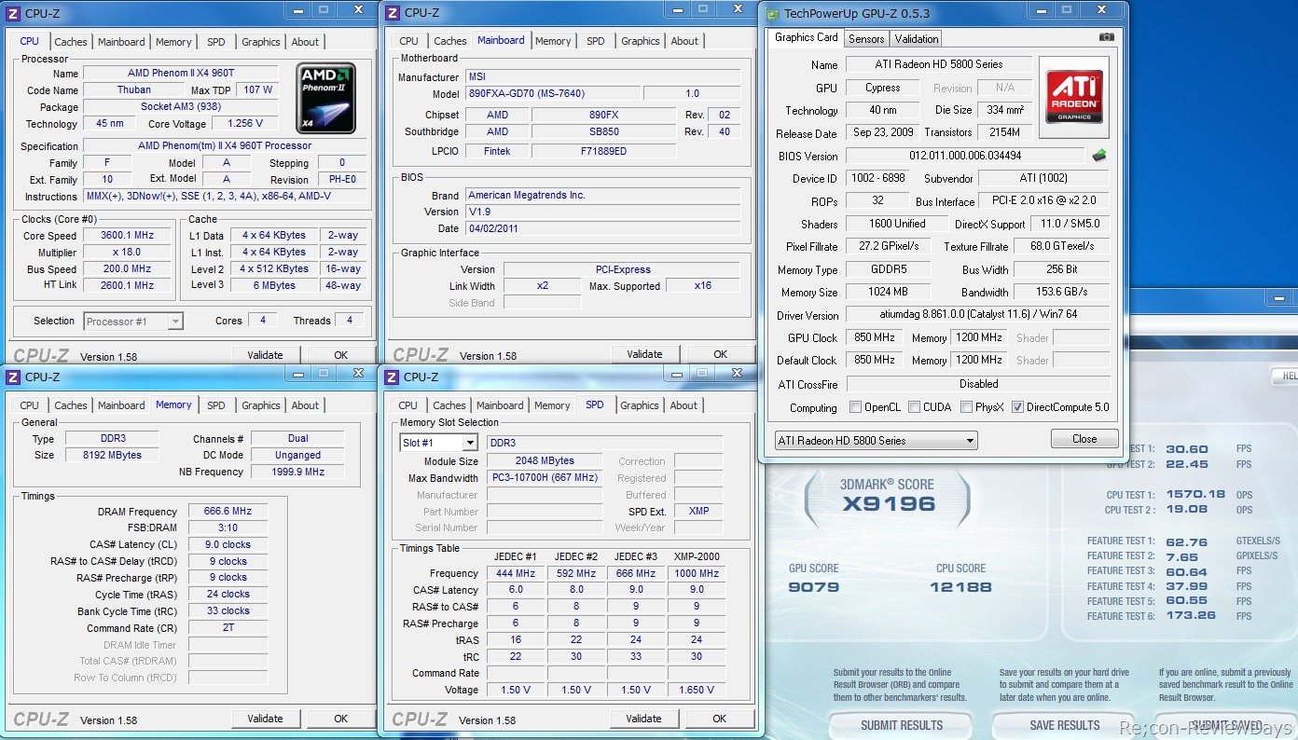
Task: Click the GPU-Z title bar application icon
Action: click(x=772, y=13)
